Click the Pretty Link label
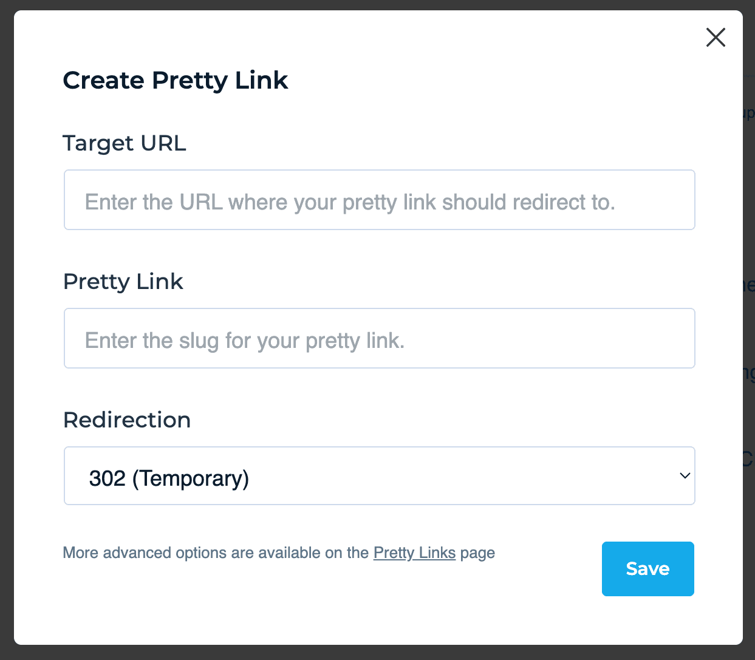Image resolution: width=755 pixels, height=660 pixels. click(123, 282)
